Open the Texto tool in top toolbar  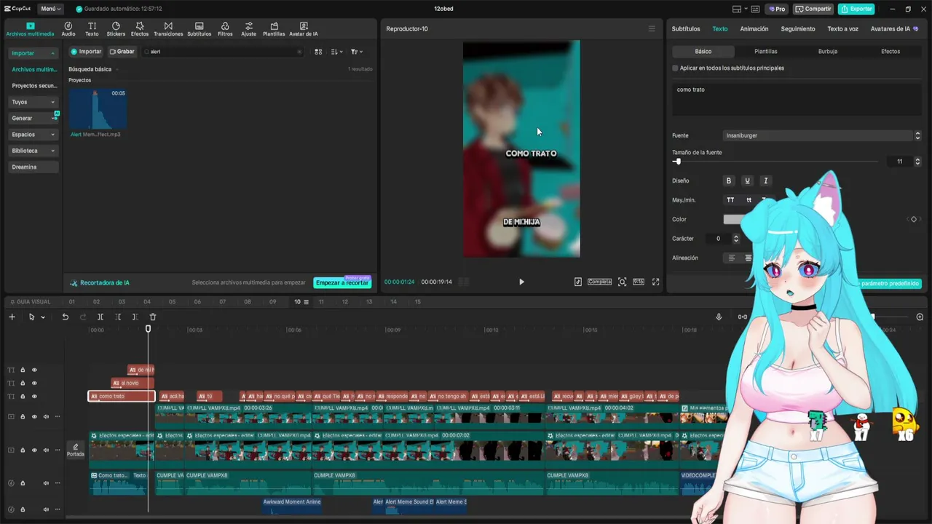pos(92,29)
